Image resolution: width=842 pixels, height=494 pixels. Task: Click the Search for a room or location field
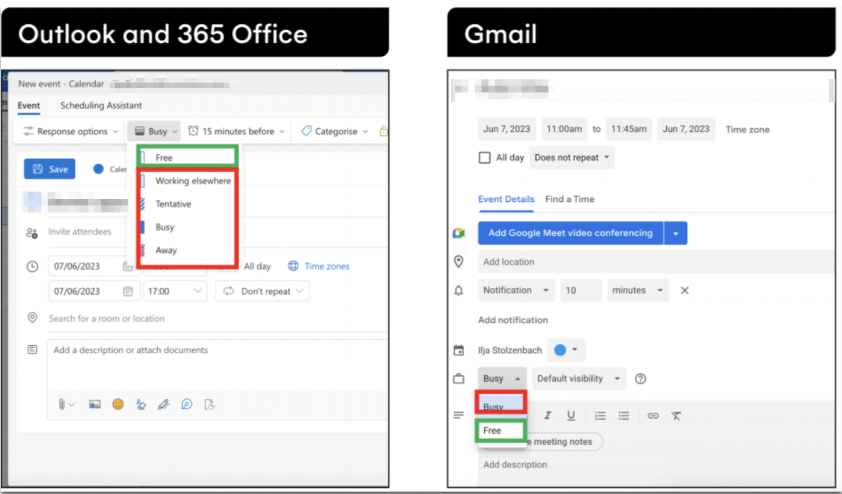pos(217,318)
